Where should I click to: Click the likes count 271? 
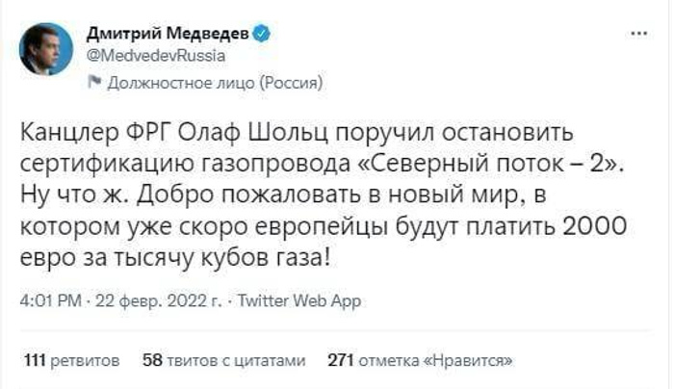point(342,361)
